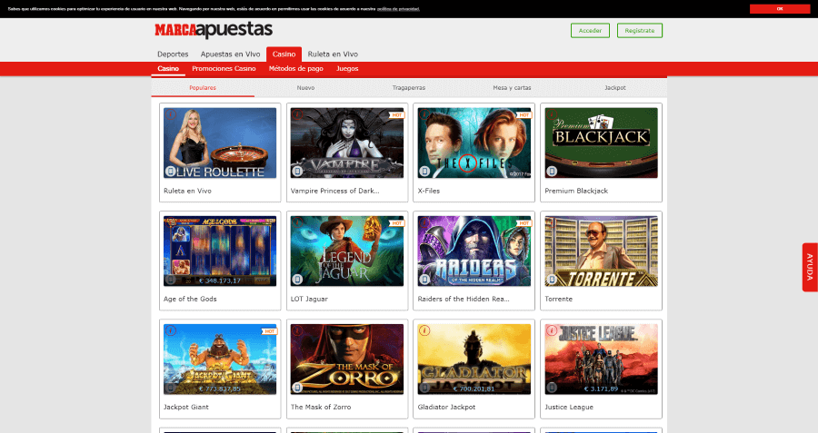Click the 'Premium Blackjack' title text
818x433 pixels.
click(576, 191)
